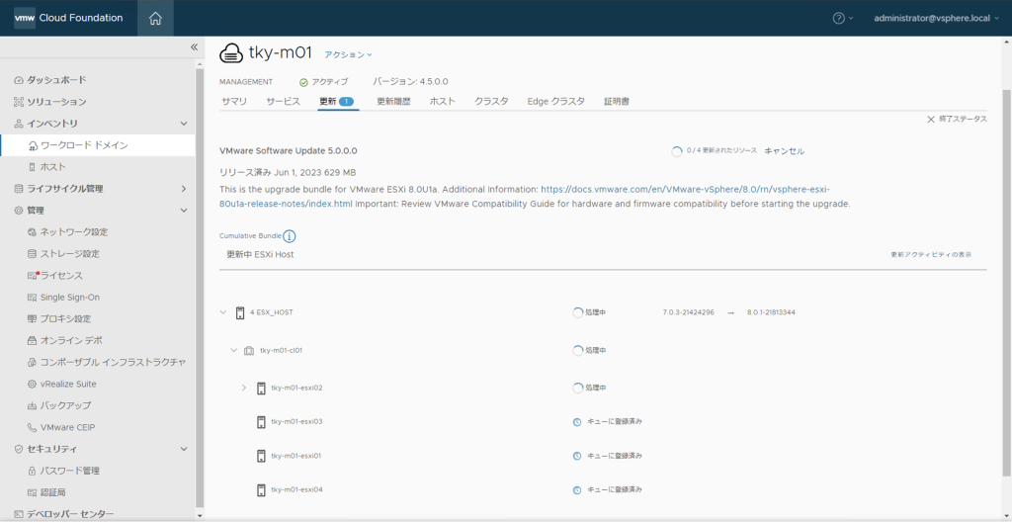The height and width of the screenshot is (522, 1012).
Task: Click Cumulative Bundle info icon
Action: [x=290, y=236]
